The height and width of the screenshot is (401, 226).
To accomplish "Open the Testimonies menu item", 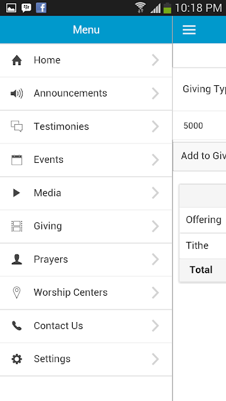I will [86, 127].
